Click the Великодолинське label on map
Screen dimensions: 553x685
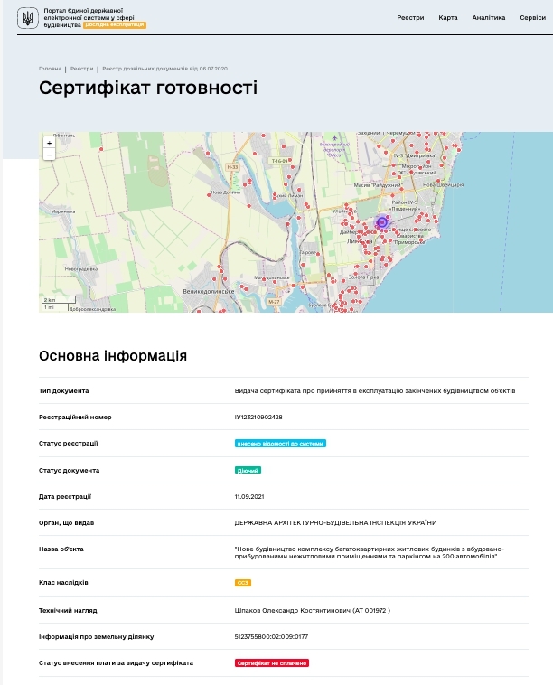[x=209, y=291]
